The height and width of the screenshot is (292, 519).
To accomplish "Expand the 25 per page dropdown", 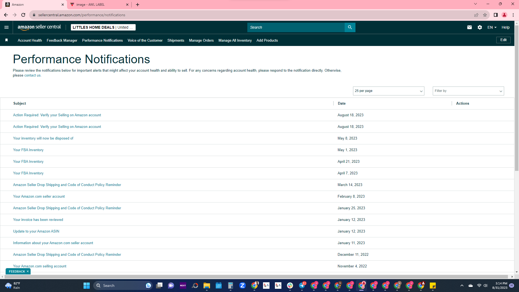I will pos(388,91).
